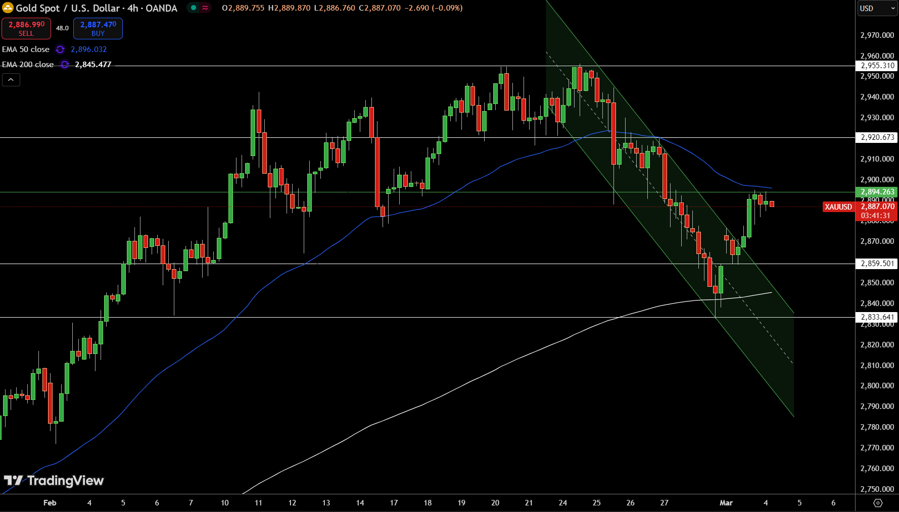Click the EMA 200 value 2,845.477
The width and height of the screenshot is (899, 512).
[93, 65]
